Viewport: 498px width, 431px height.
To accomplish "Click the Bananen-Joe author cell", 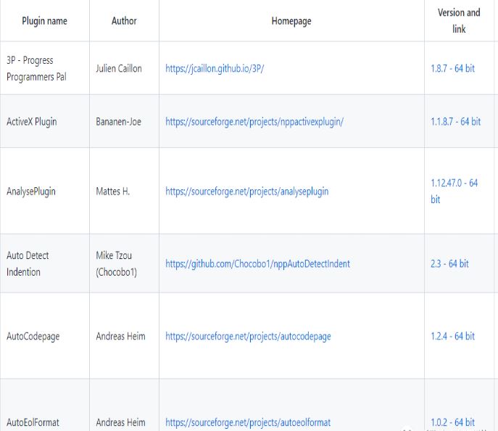I will click(119, 121).
